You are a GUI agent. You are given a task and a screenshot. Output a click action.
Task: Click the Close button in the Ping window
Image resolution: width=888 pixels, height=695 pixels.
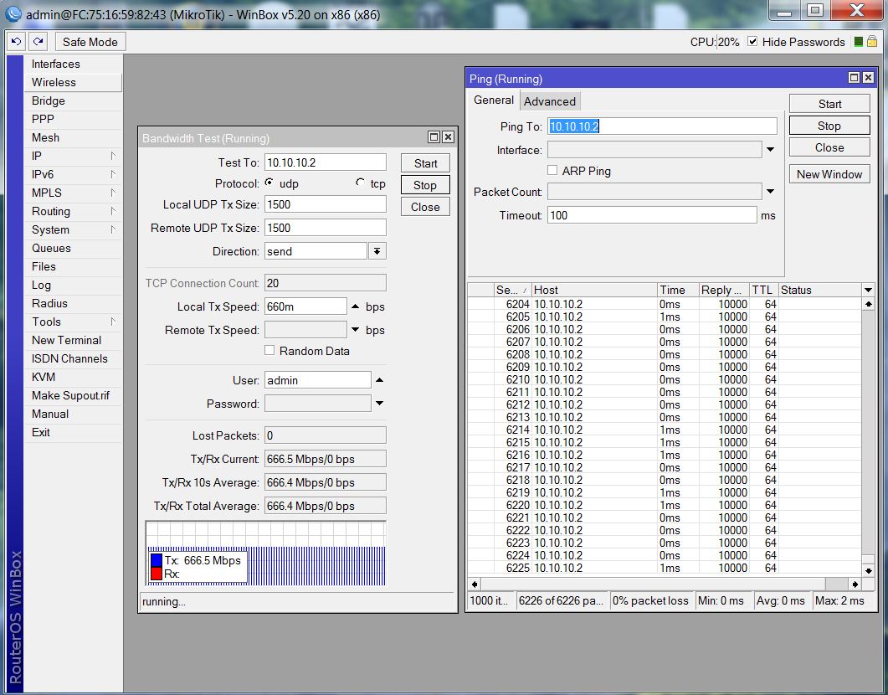pyautogui.click(x=829, y=147)
